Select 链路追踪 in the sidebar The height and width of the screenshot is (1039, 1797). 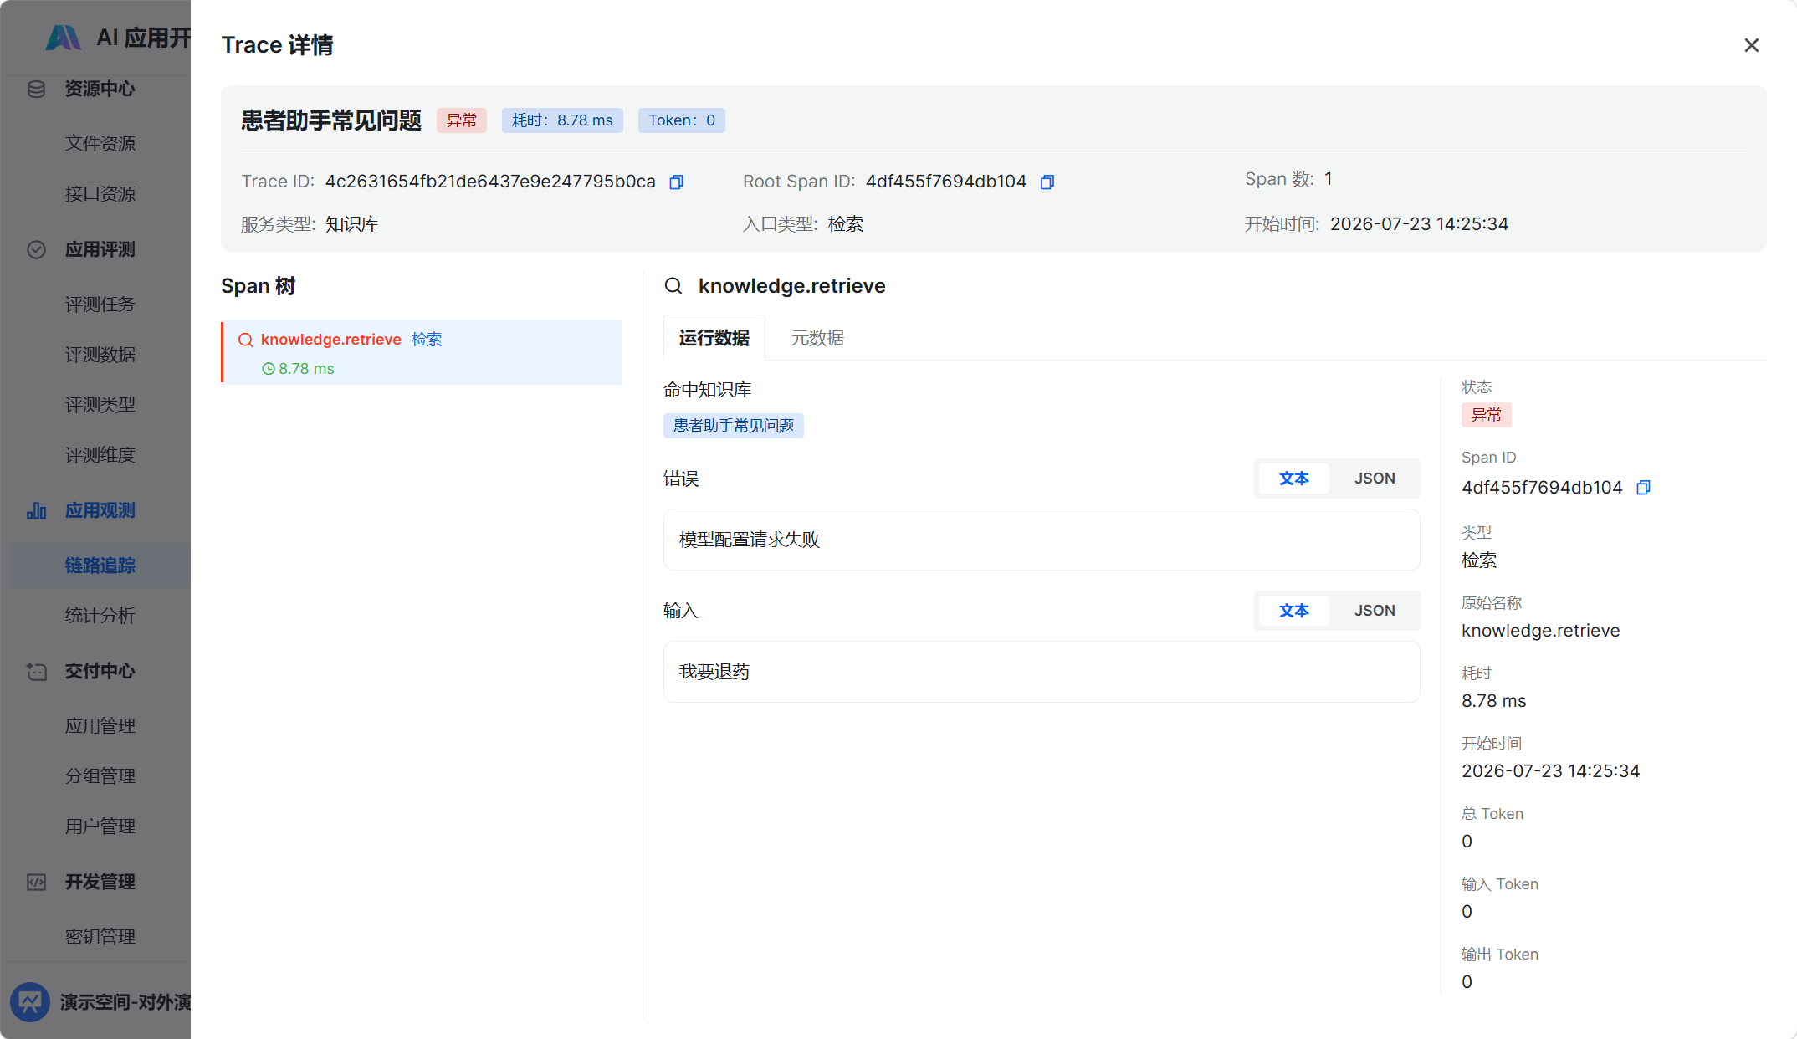pyautogui.click(x=100, y=566)
